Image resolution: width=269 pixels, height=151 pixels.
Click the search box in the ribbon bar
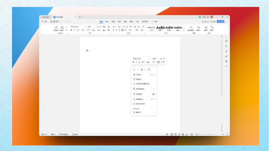pyautogui.click(x=155, y=22)
